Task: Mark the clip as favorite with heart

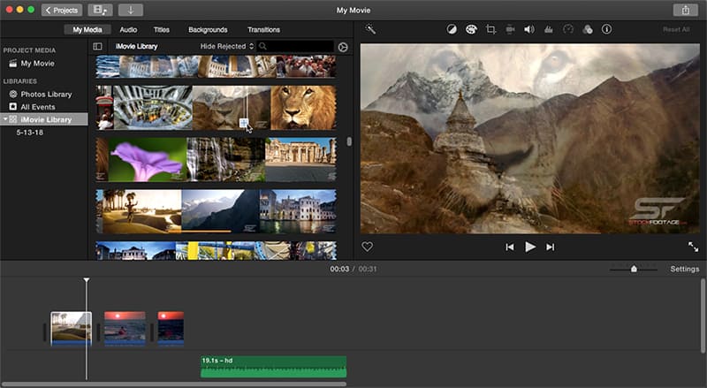Action: [x=368, y=247]
